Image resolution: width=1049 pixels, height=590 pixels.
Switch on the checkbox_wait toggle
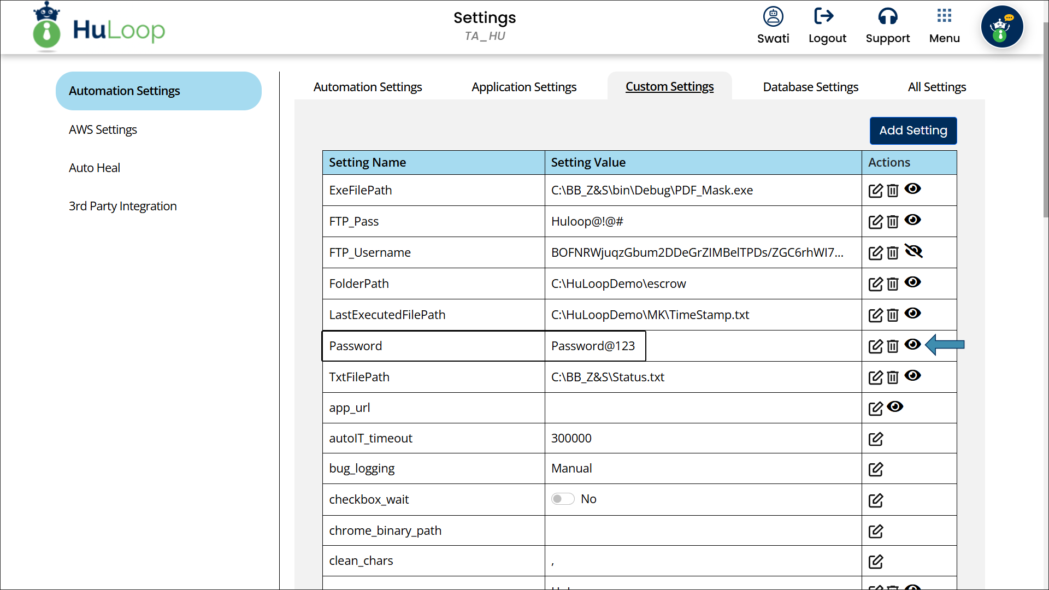click(563, 499)
